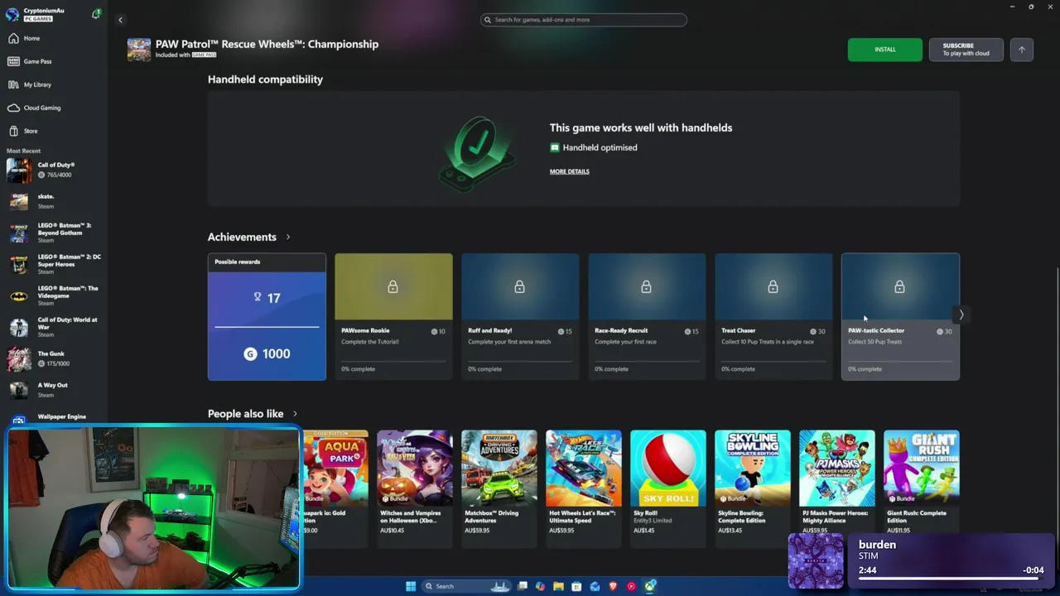
Task: Click the handheld compatibility checkmark graphic
Action: (477, 154)
